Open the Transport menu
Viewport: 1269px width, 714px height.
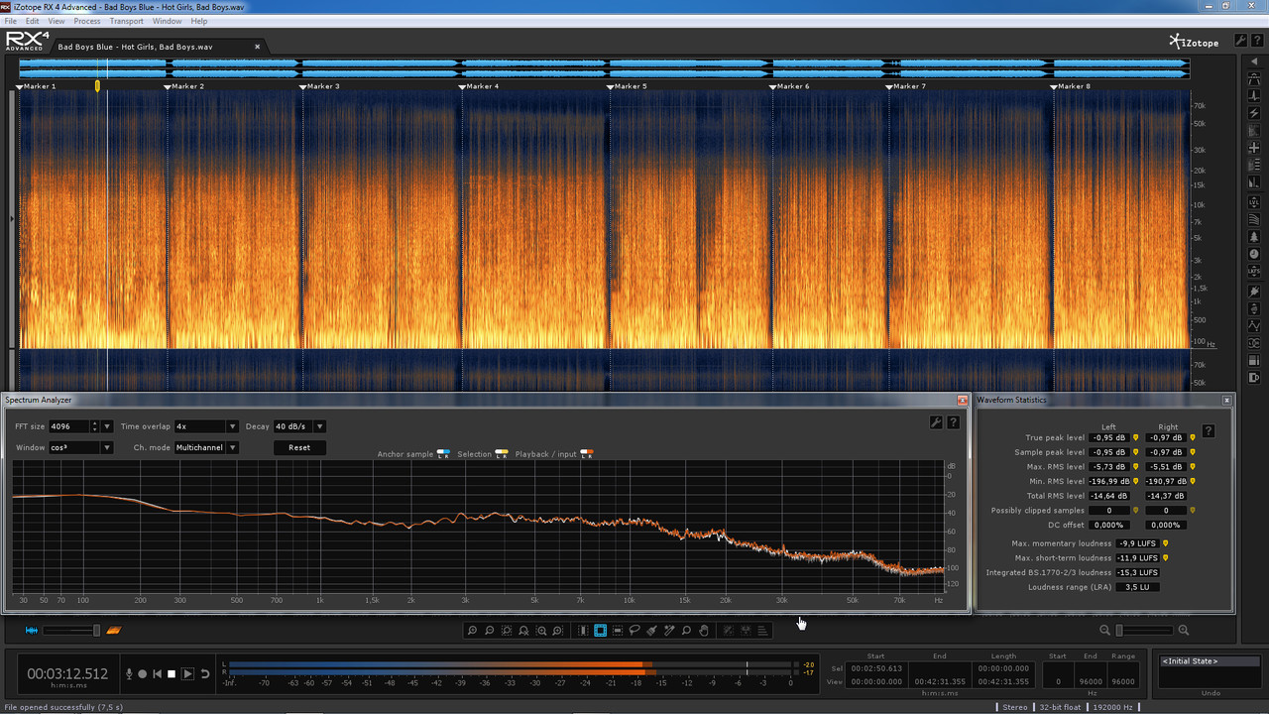127,21
